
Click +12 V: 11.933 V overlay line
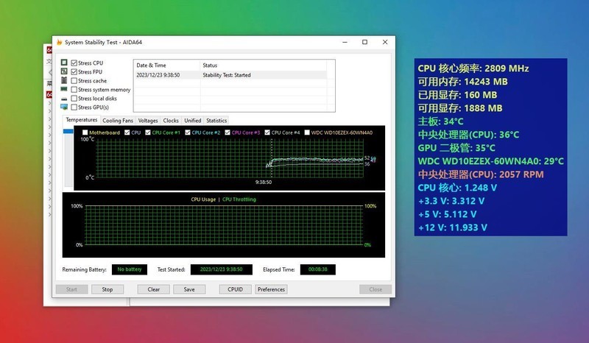click(x=453, y=227)
